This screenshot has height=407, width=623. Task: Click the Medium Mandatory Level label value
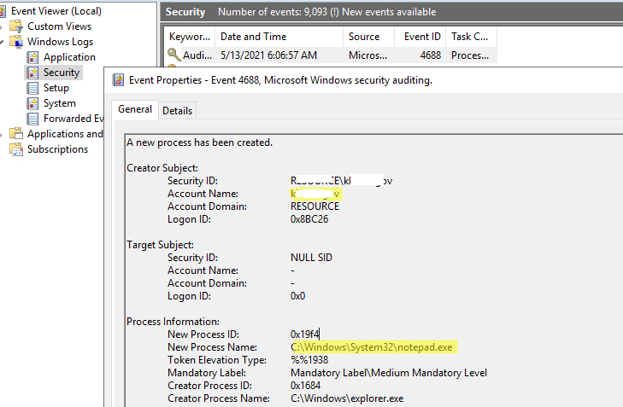pos(389,373)
